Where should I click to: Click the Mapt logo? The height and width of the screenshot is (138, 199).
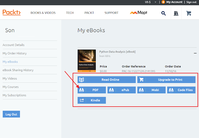138,12
